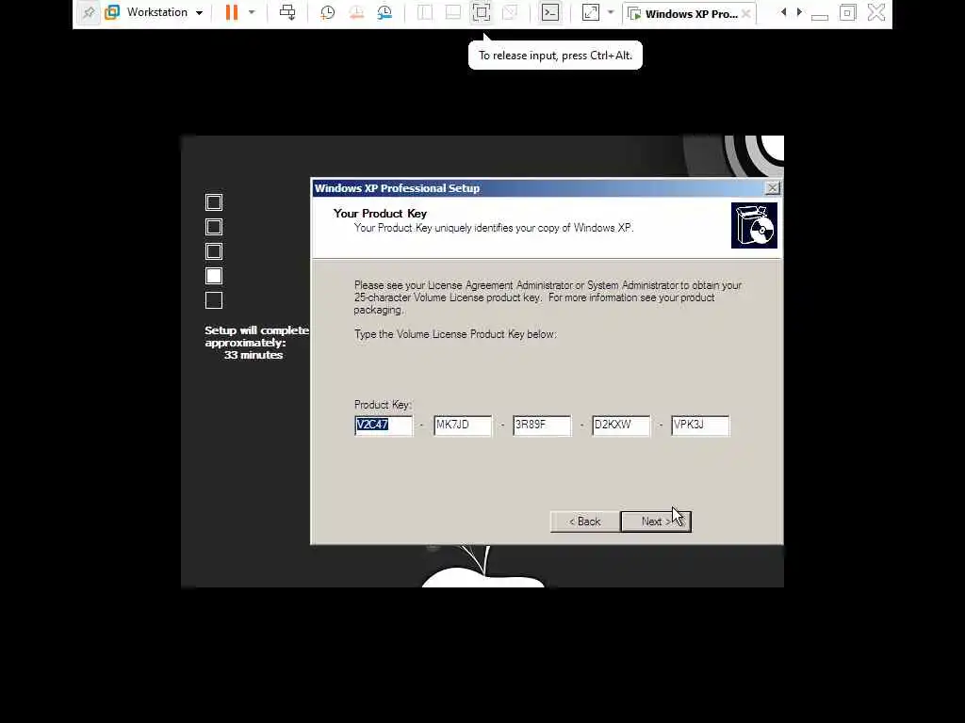Screen dimensions: 965x723
Task: Click the full screen mode icon
Action: coord(482,12)
